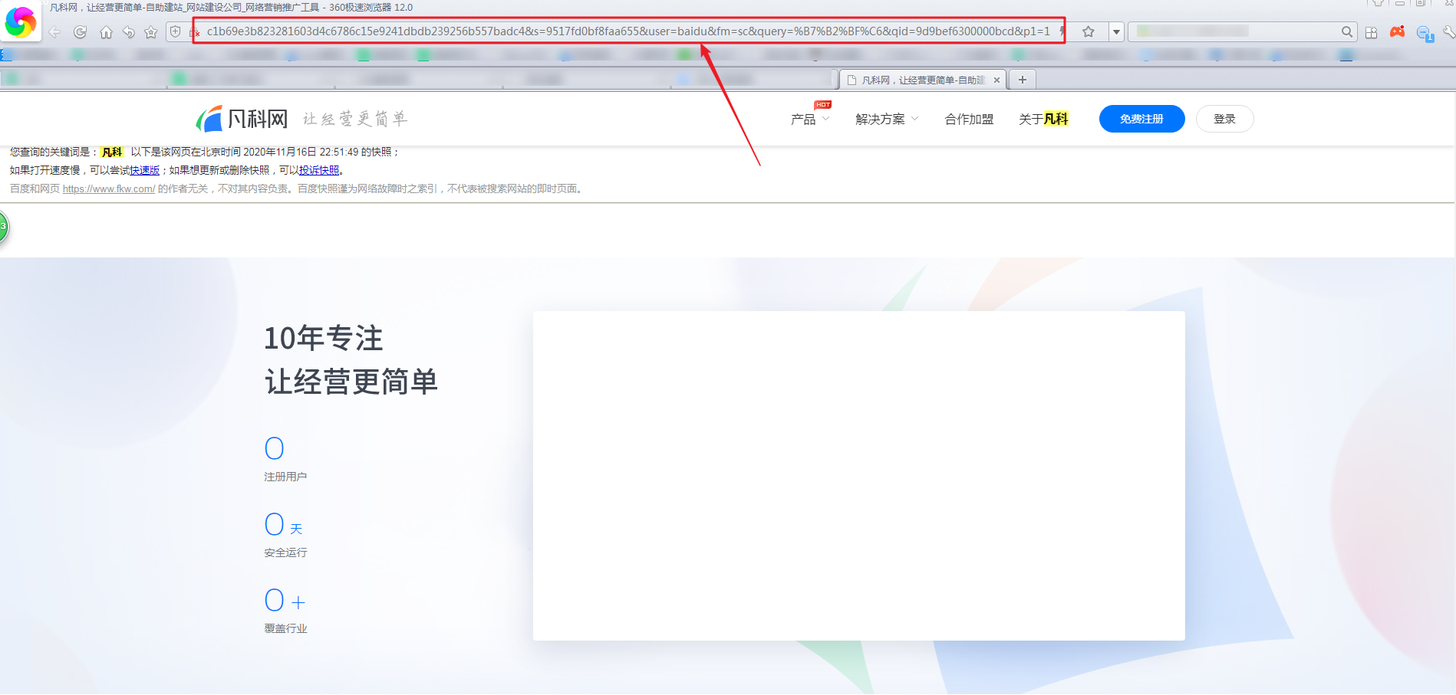This screenshot has height=695, width=1456.
Task: Open the 合作加盟 navigation item
Action: [x=969, y=120]
